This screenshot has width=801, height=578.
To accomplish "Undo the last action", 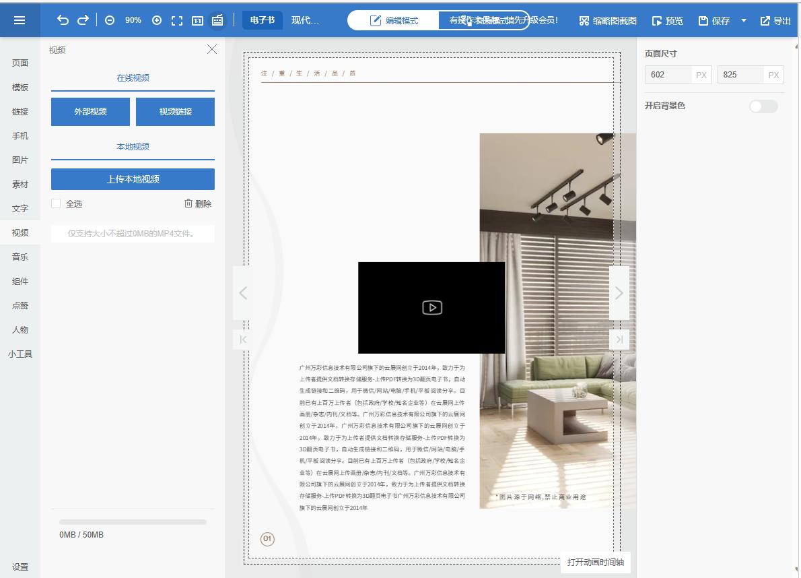I will point(63,20).
